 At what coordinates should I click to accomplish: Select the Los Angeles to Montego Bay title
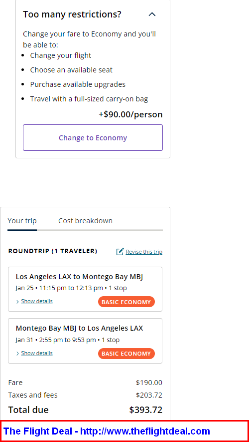tap(79, 277)
